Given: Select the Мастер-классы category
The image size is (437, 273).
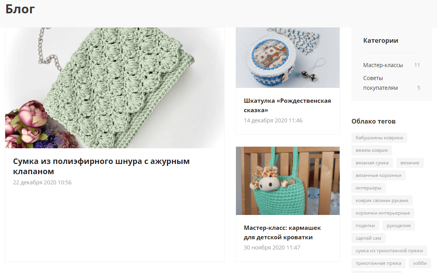Looking at the screenshot, I should (x=383, y=65).
